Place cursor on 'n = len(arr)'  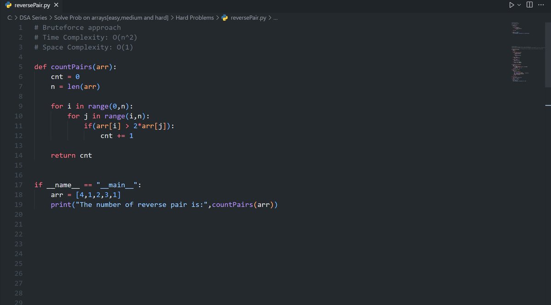point(75,86)
